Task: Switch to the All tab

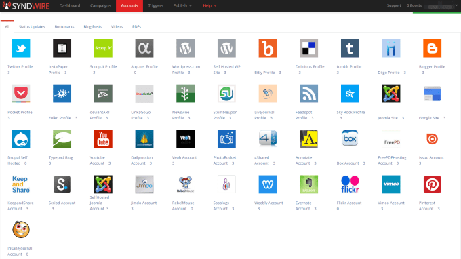Action: 7,26
